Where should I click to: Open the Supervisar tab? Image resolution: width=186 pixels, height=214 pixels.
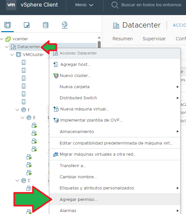click(154, 39)
